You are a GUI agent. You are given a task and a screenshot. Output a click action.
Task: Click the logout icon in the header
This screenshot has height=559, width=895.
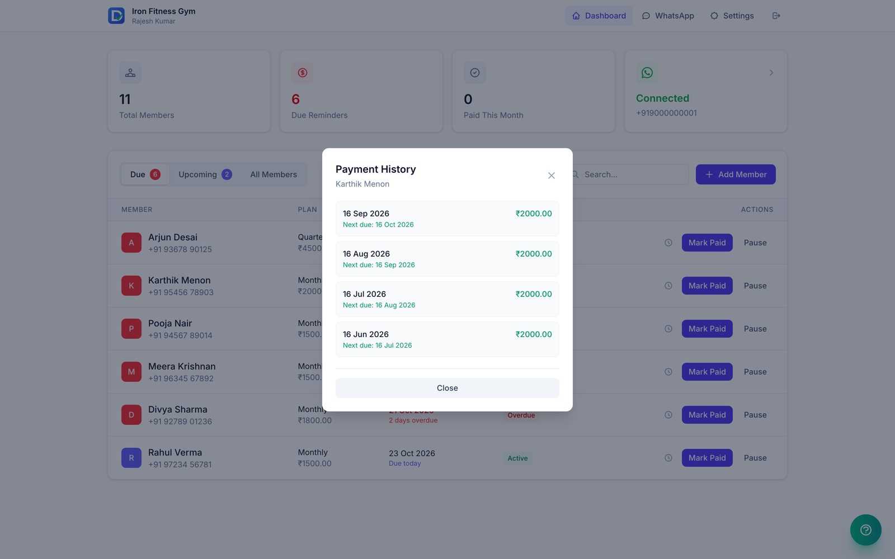776,16
